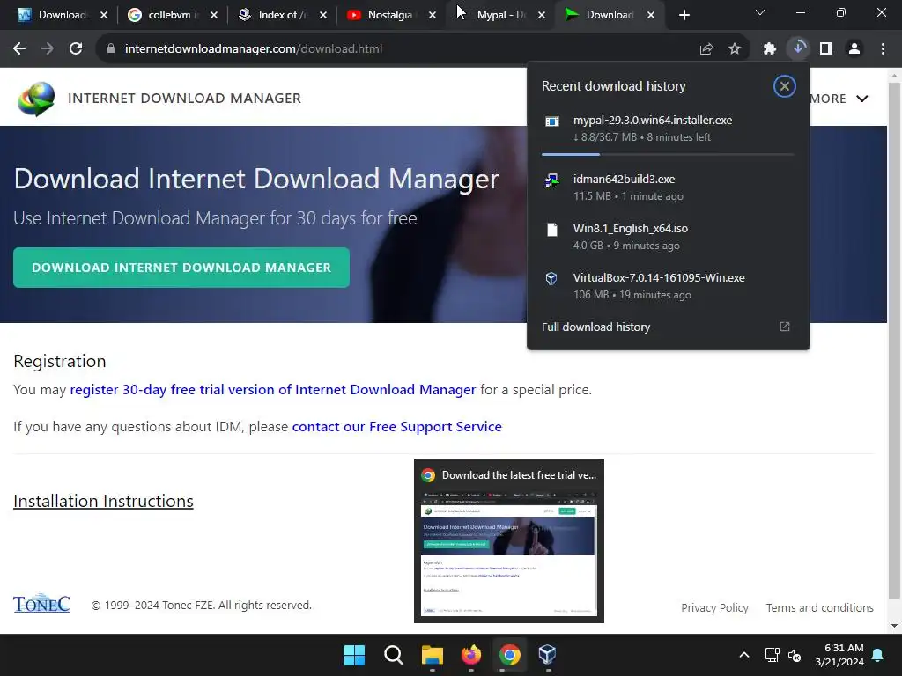
Task: Click the muted volume tray icon
Action: pos(795,655)
